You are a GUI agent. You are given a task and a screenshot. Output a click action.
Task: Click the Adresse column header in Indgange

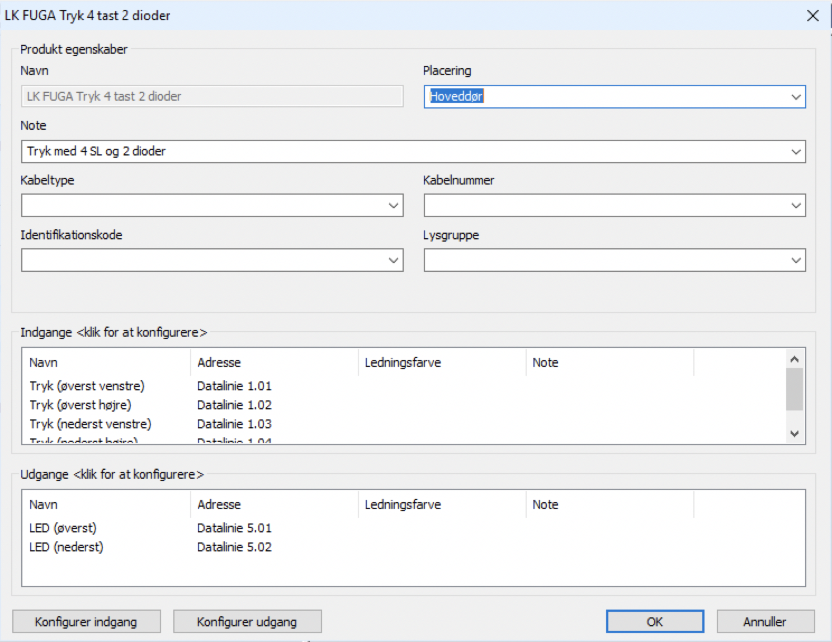[219, 362]
